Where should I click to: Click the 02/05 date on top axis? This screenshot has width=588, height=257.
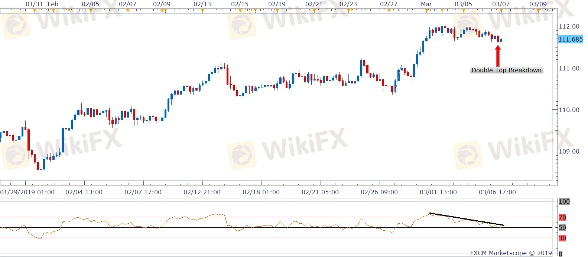pos(91,4)
